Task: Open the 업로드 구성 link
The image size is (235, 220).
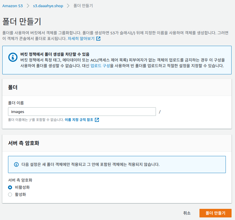Action: (100, 66)
